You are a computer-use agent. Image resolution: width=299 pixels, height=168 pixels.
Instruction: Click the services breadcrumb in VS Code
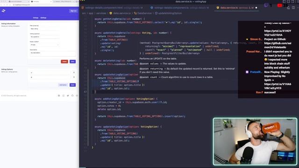[x=101, y=14]
